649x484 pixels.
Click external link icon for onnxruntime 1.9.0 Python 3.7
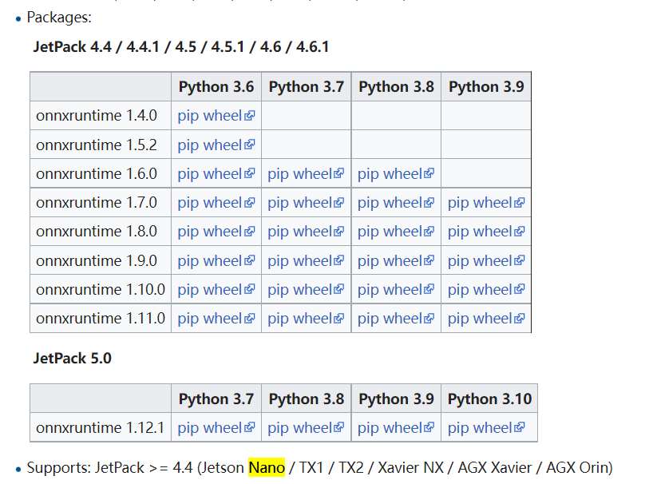tap(339, 261)
